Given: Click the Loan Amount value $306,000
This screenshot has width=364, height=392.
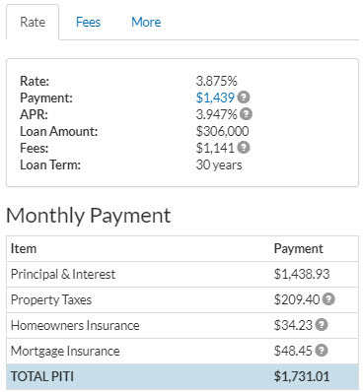Looking at the screenshot, I should coord(222,131).
